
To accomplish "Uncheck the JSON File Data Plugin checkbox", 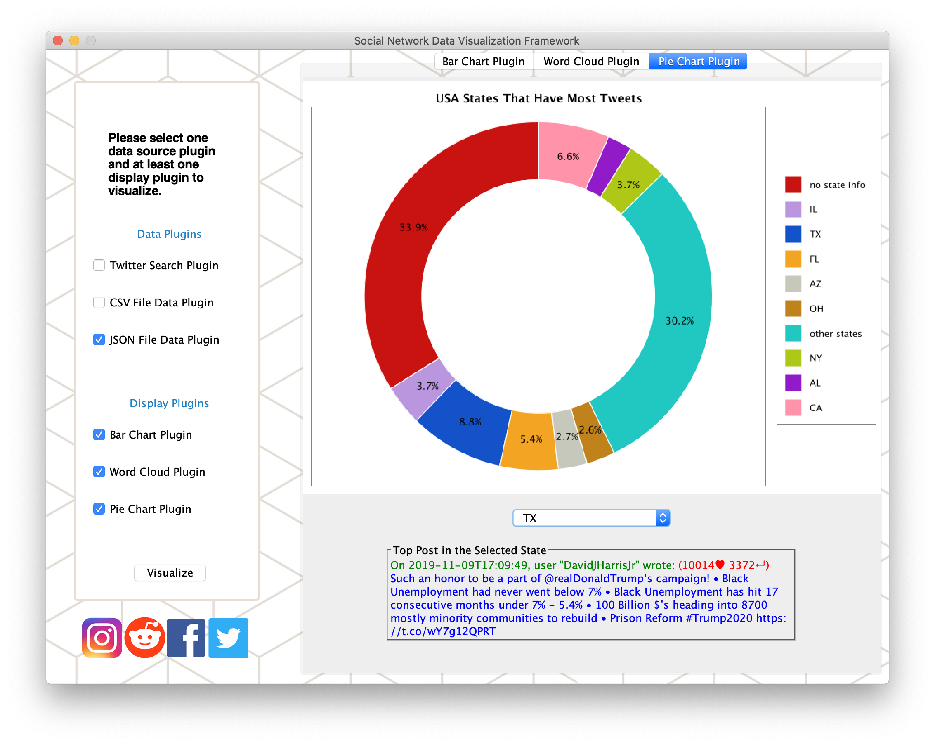I will [99, 339].
